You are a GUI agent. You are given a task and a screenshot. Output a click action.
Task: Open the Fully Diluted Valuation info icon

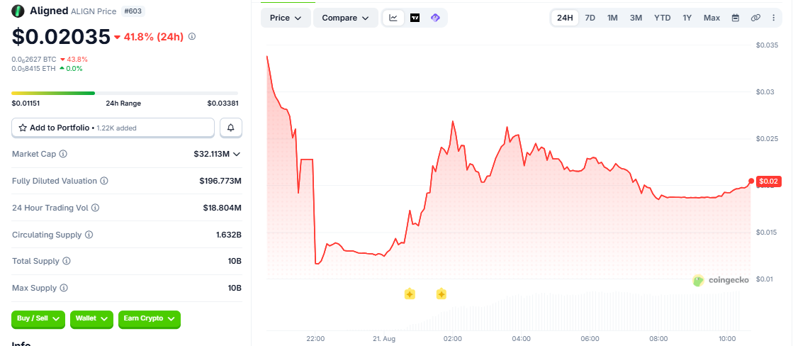103,181
